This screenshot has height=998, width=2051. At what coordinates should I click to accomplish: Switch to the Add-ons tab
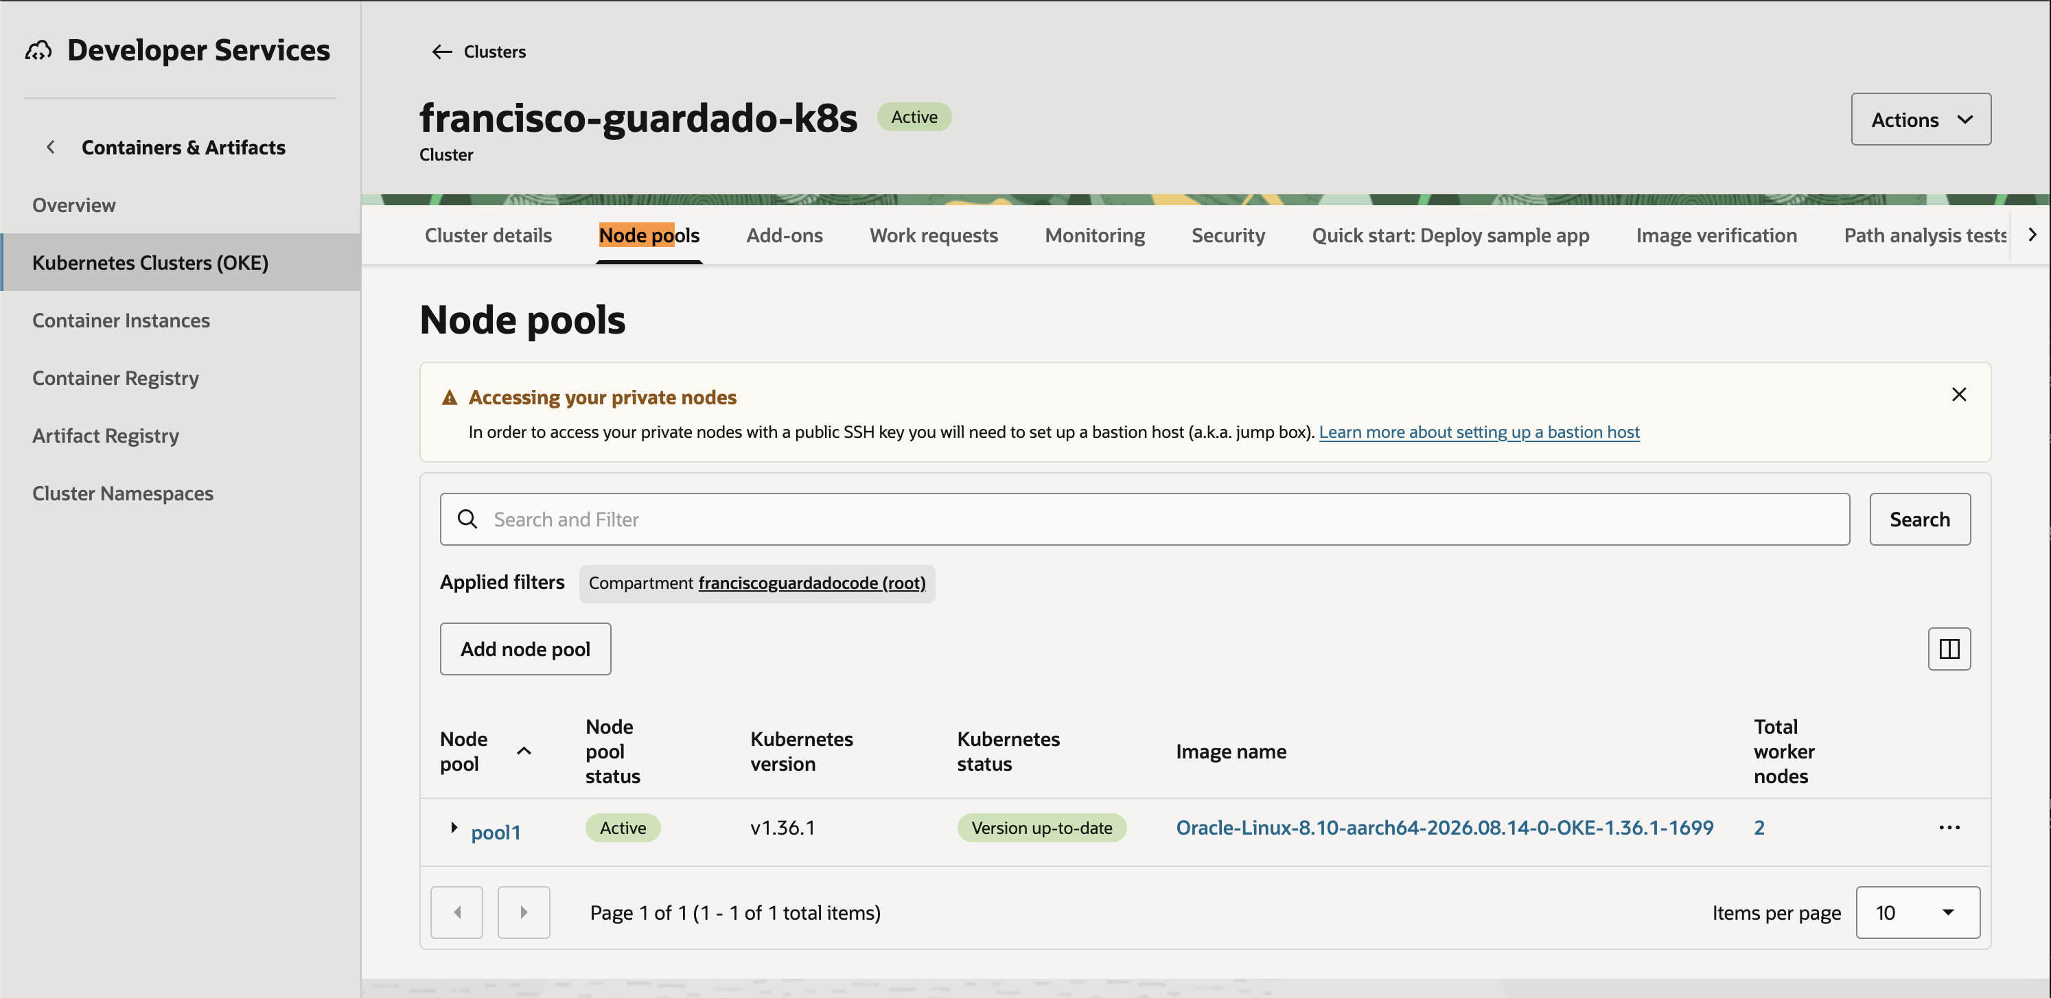pos(783,235)
